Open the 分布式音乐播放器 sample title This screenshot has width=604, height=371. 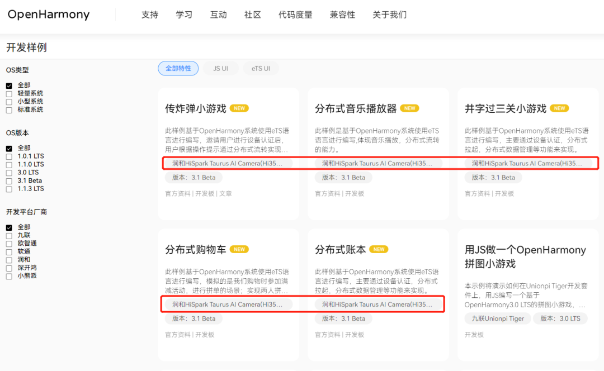click(x=356, y=108)
